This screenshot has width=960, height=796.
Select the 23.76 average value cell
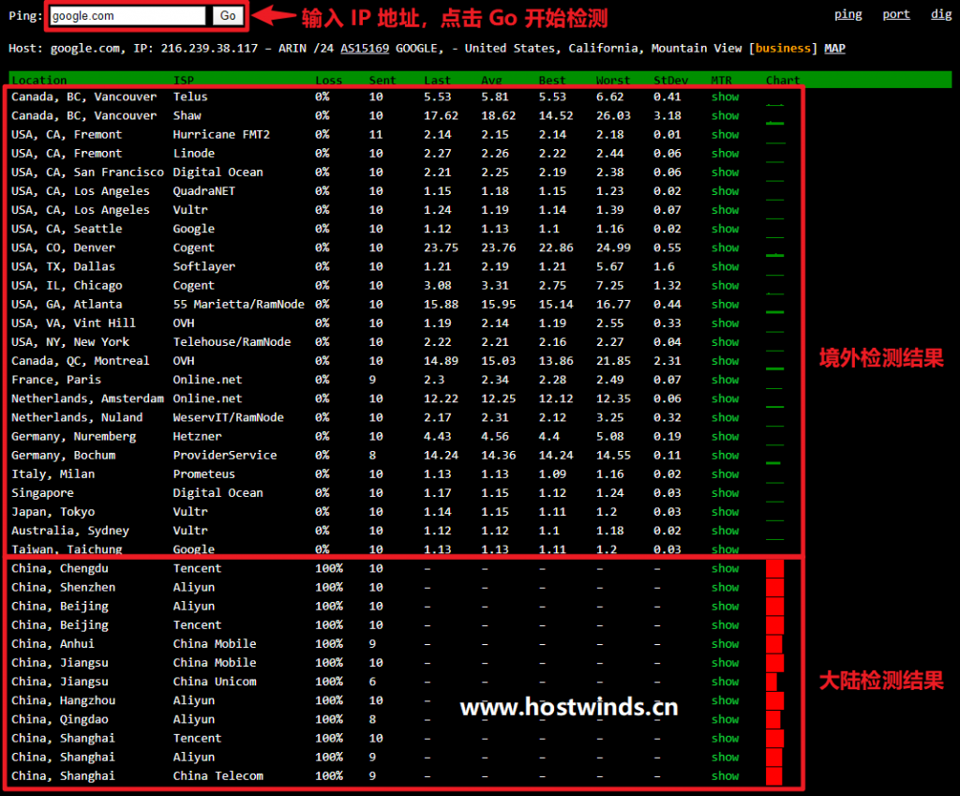(x=499, y=248)
